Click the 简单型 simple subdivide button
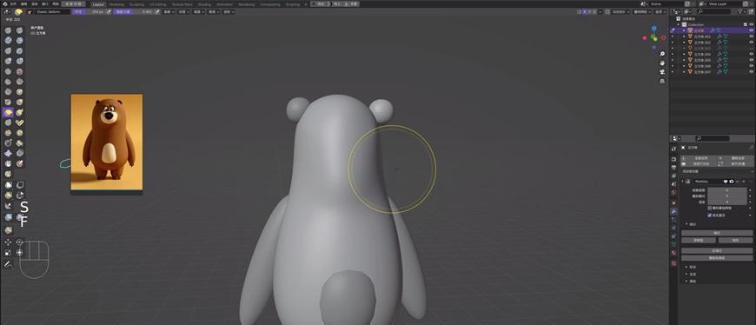 click(699, 240)
